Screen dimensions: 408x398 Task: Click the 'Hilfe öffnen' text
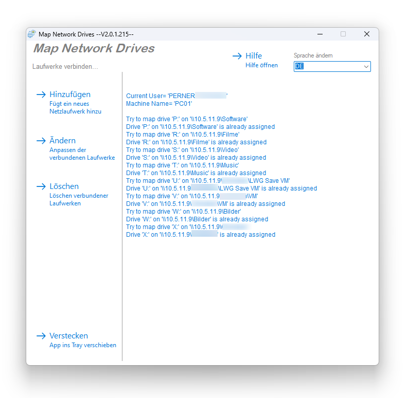pyautogui.click(x=261, y=65)
